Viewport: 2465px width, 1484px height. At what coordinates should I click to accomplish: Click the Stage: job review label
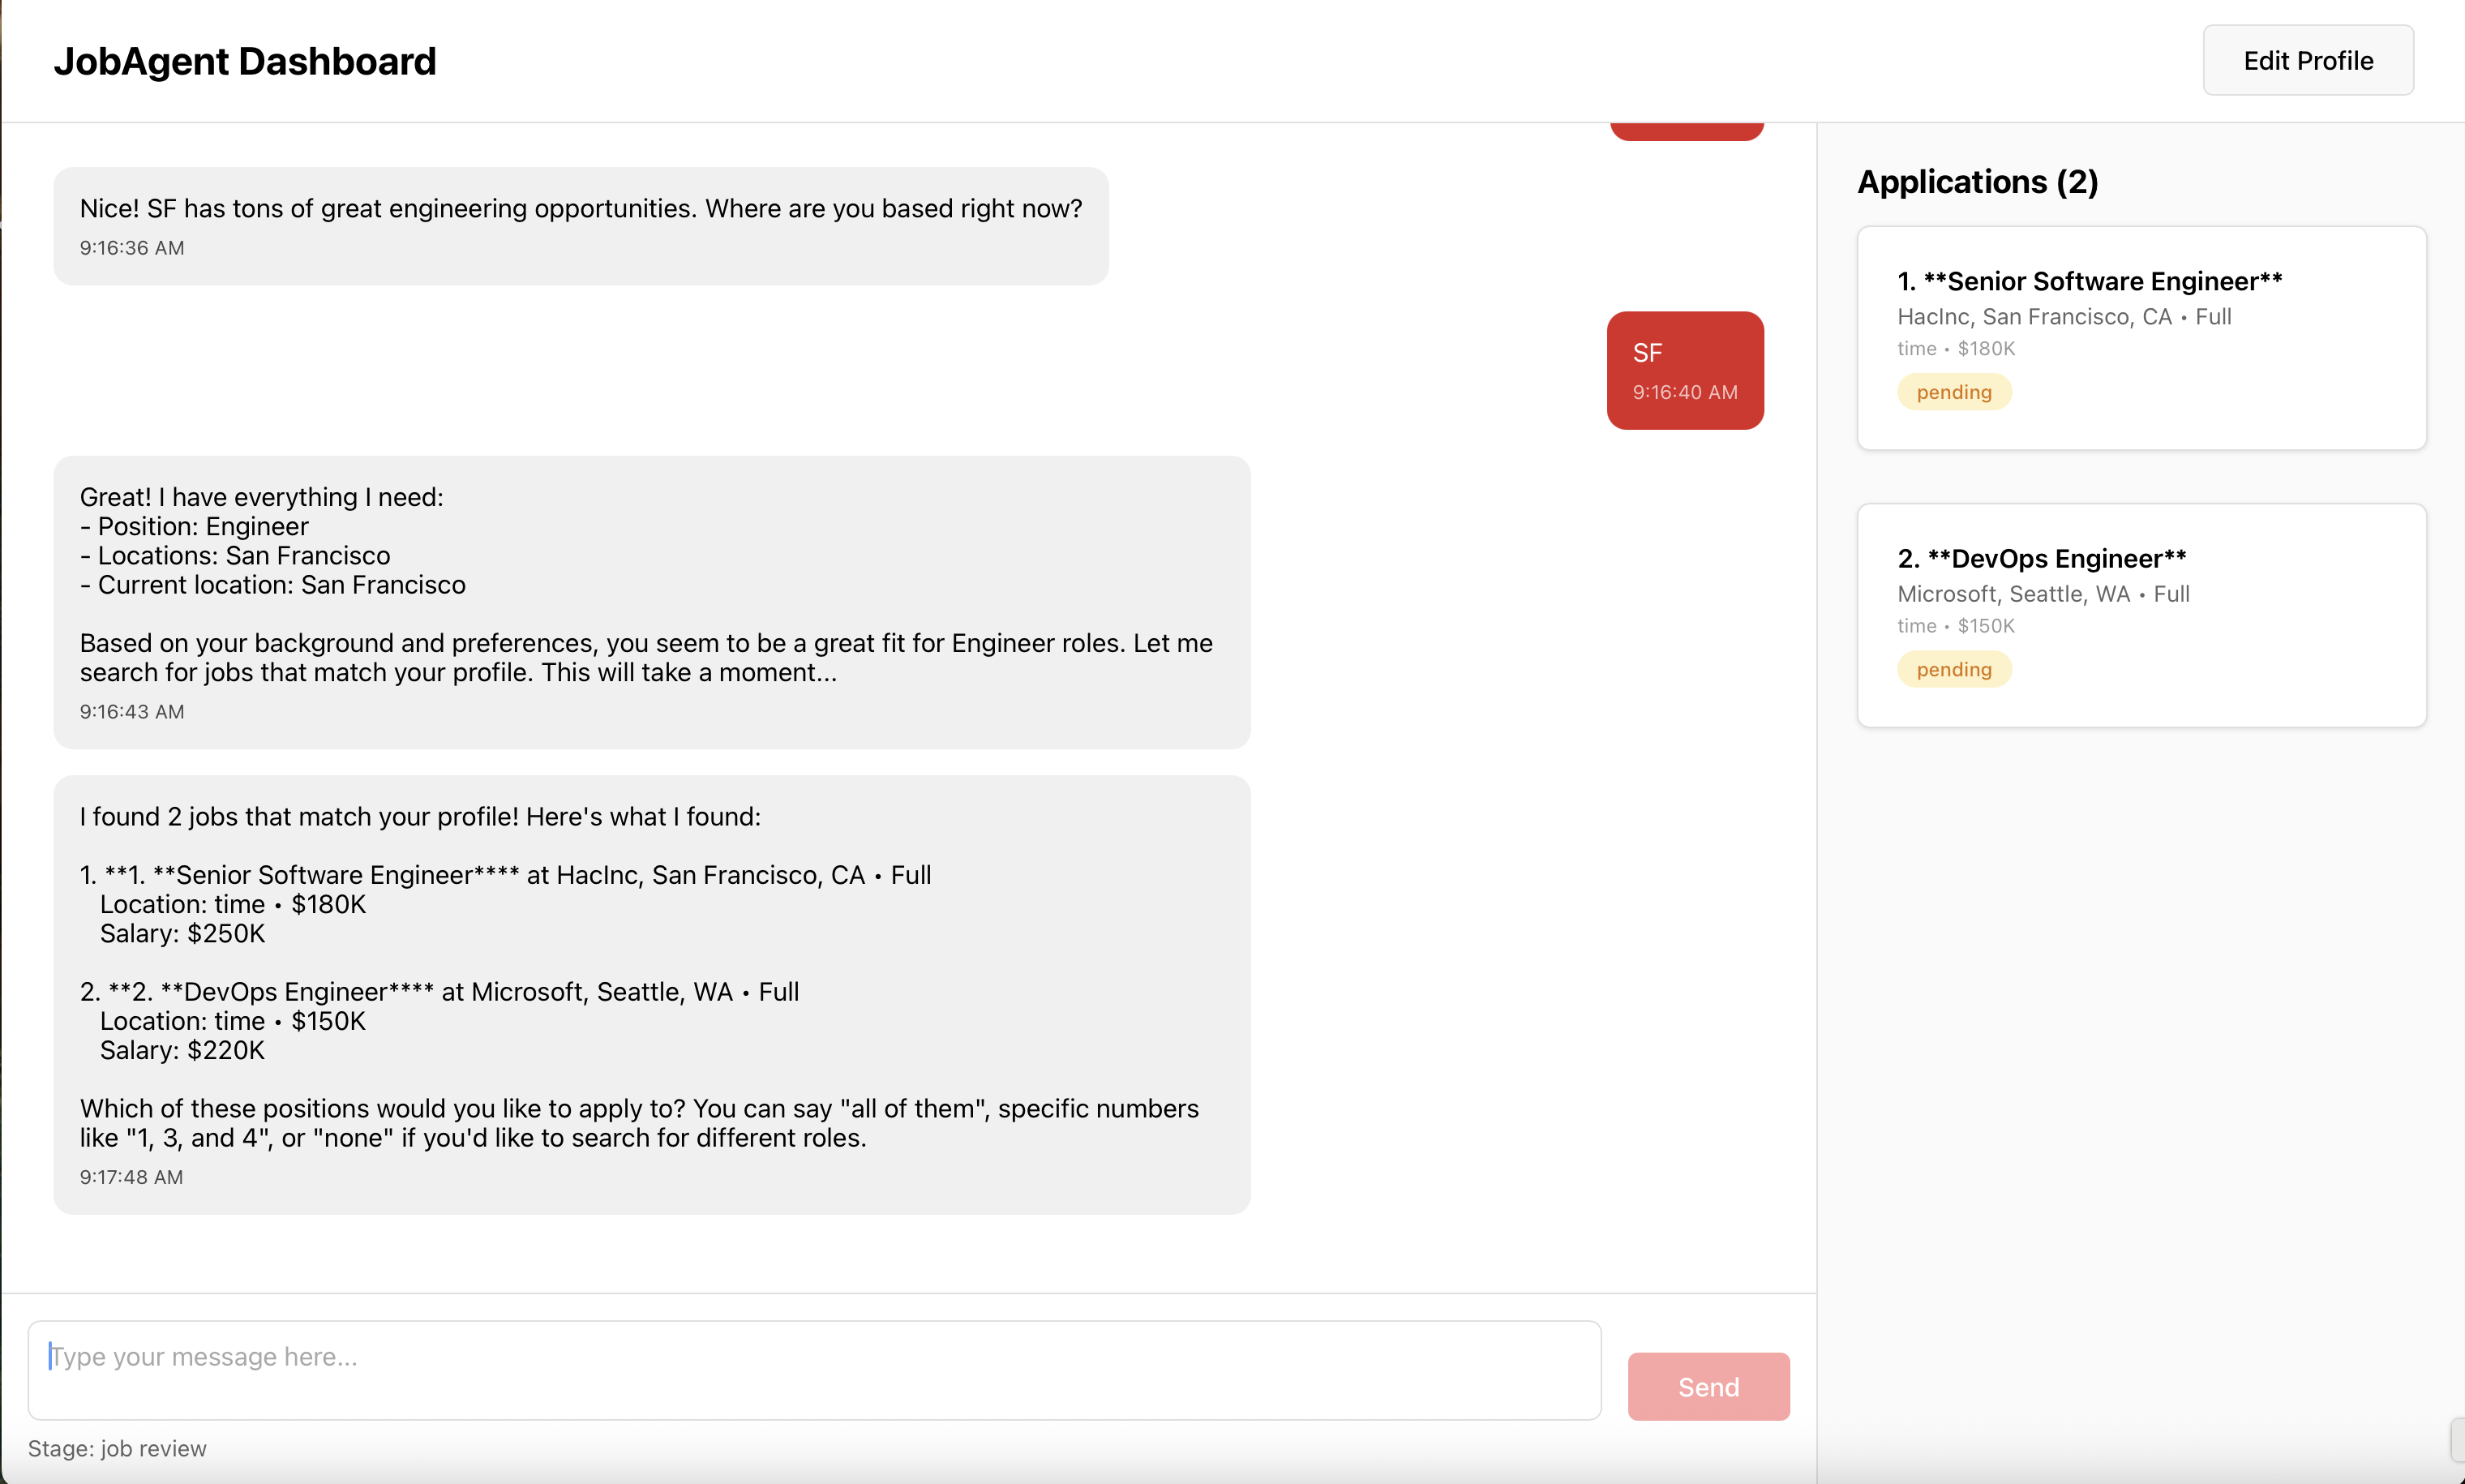pos(117,1448)
